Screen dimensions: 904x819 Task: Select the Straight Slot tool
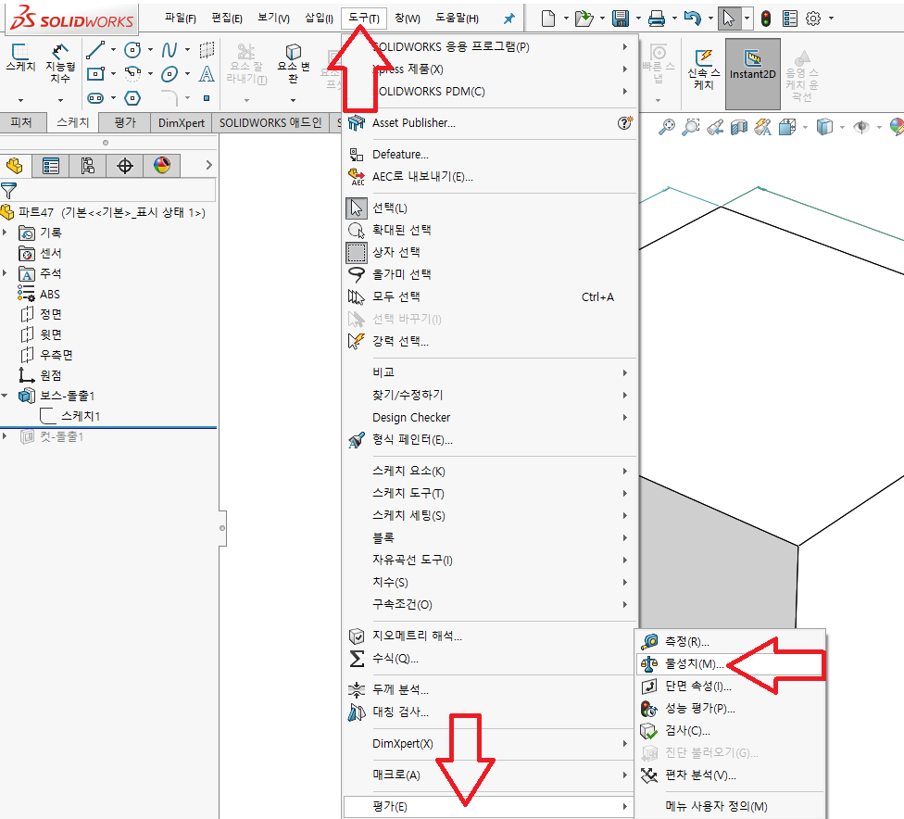[x=95, y=98]
